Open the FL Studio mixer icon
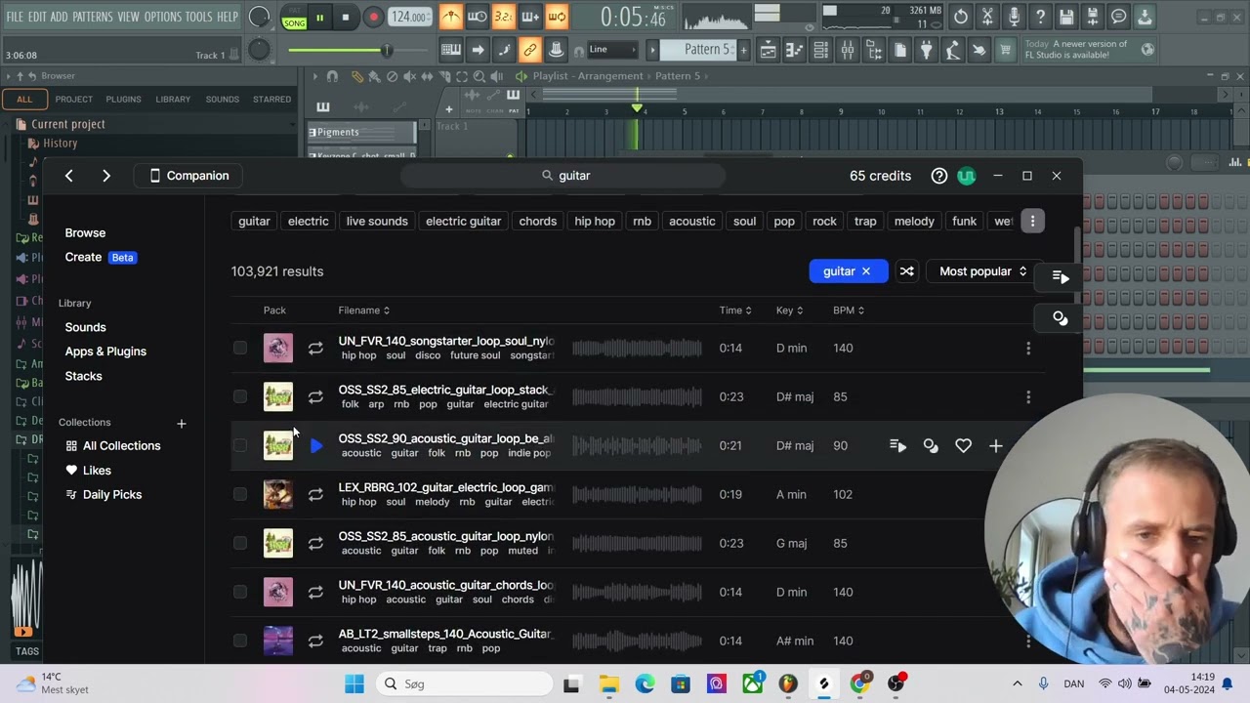This screenshot has width=1250, height=703. 848,50
